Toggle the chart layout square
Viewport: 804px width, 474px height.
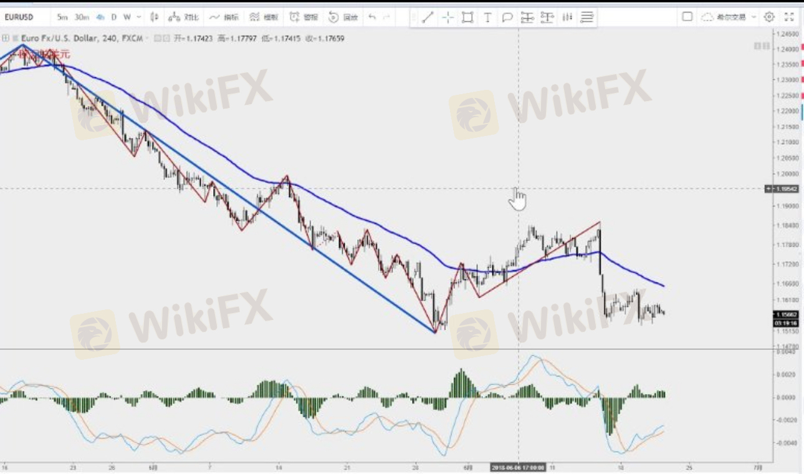[x=687, y=17]
